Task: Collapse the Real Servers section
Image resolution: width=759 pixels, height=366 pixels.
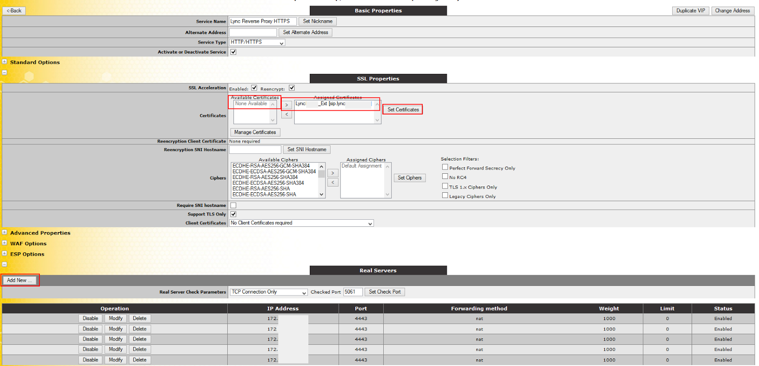Action: click(x=4, y=264)
